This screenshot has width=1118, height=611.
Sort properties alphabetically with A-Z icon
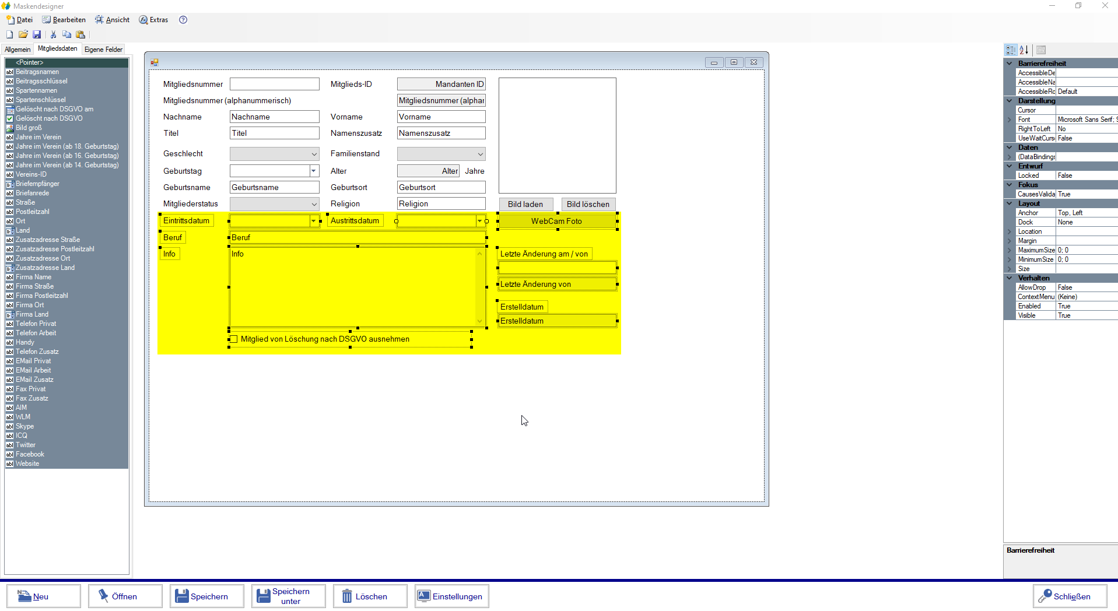[x=1024, y=50]
